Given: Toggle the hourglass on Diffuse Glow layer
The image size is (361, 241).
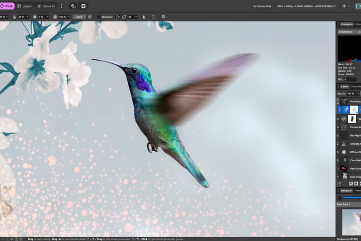Looking at the screenshot, I should [338, 152].
